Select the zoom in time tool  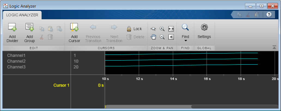point(153,29)
